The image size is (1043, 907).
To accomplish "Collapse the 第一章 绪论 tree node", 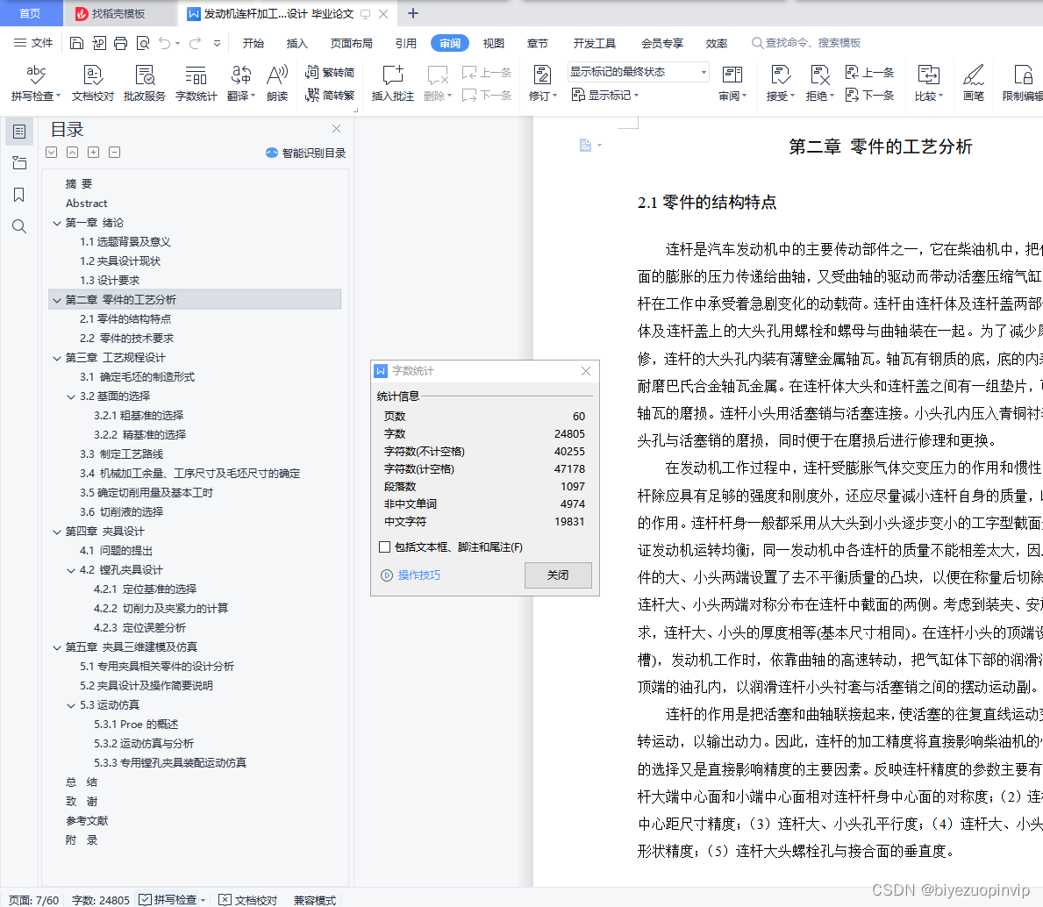I will [56, 223].
